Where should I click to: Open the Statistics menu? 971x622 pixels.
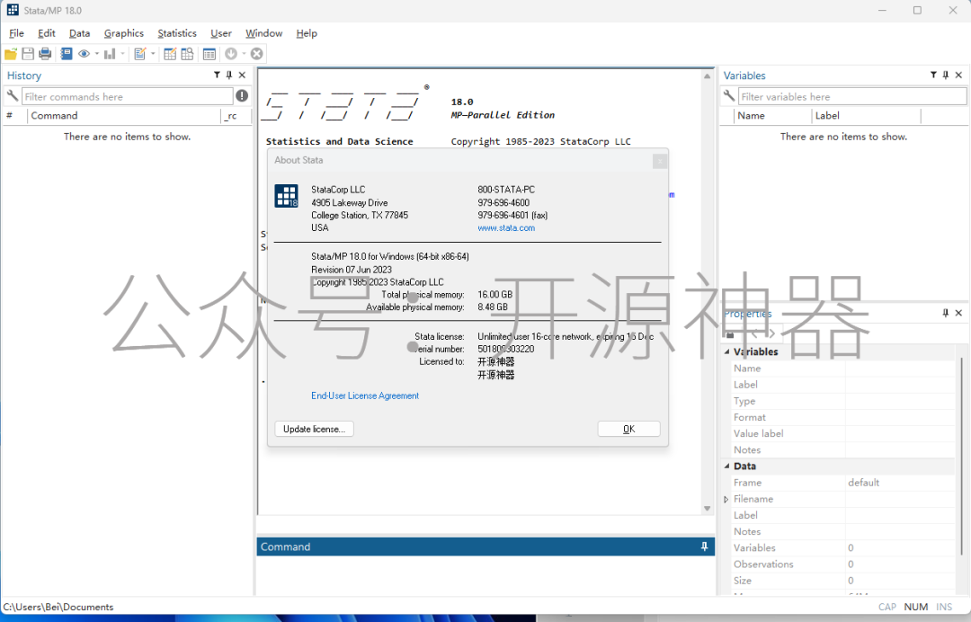pos(177,33)
